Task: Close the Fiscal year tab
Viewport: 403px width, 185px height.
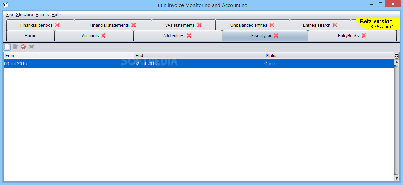Action: pyautogui.click(x=276, y=35)
